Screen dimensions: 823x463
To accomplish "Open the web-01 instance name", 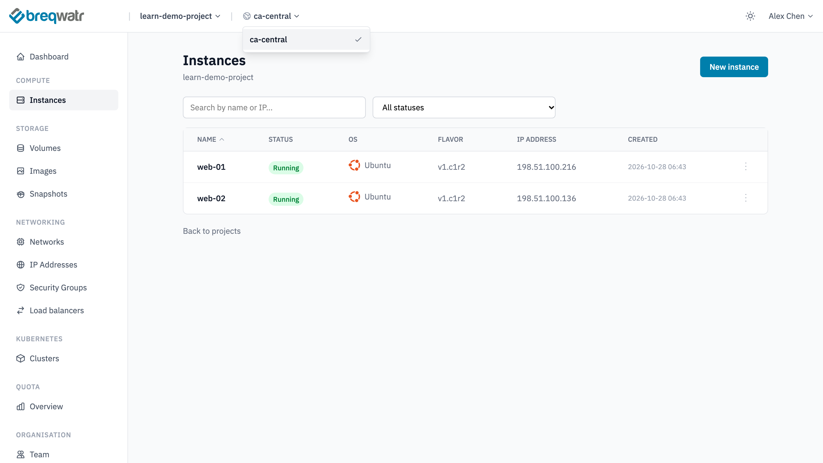I will click(211, 167).
